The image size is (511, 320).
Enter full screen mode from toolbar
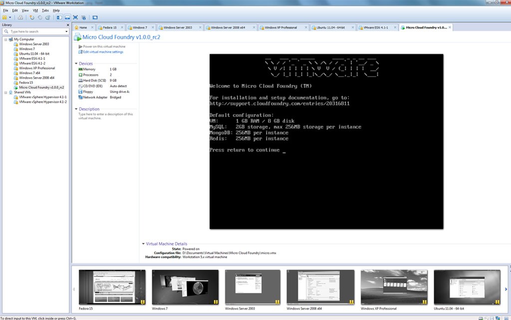pyautogui.click(x=75, y=17)
